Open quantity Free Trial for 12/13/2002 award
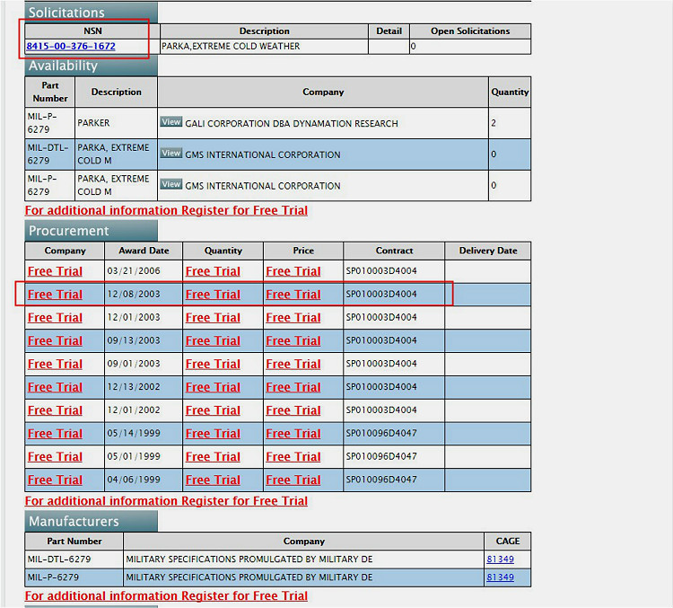 [213, 387]
